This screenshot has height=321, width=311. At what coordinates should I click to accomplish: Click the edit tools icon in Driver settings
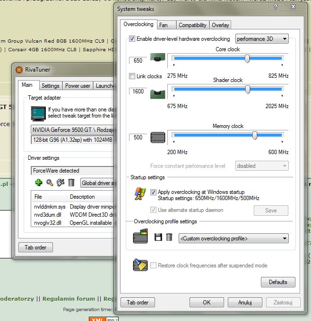click(x=60, y=183)
